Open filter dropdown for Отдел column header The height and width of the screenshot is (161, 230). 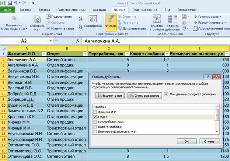[85, 54]
